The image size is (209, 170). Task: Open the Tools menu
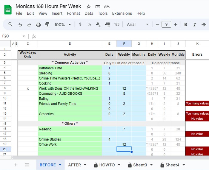tap(103, 13)
